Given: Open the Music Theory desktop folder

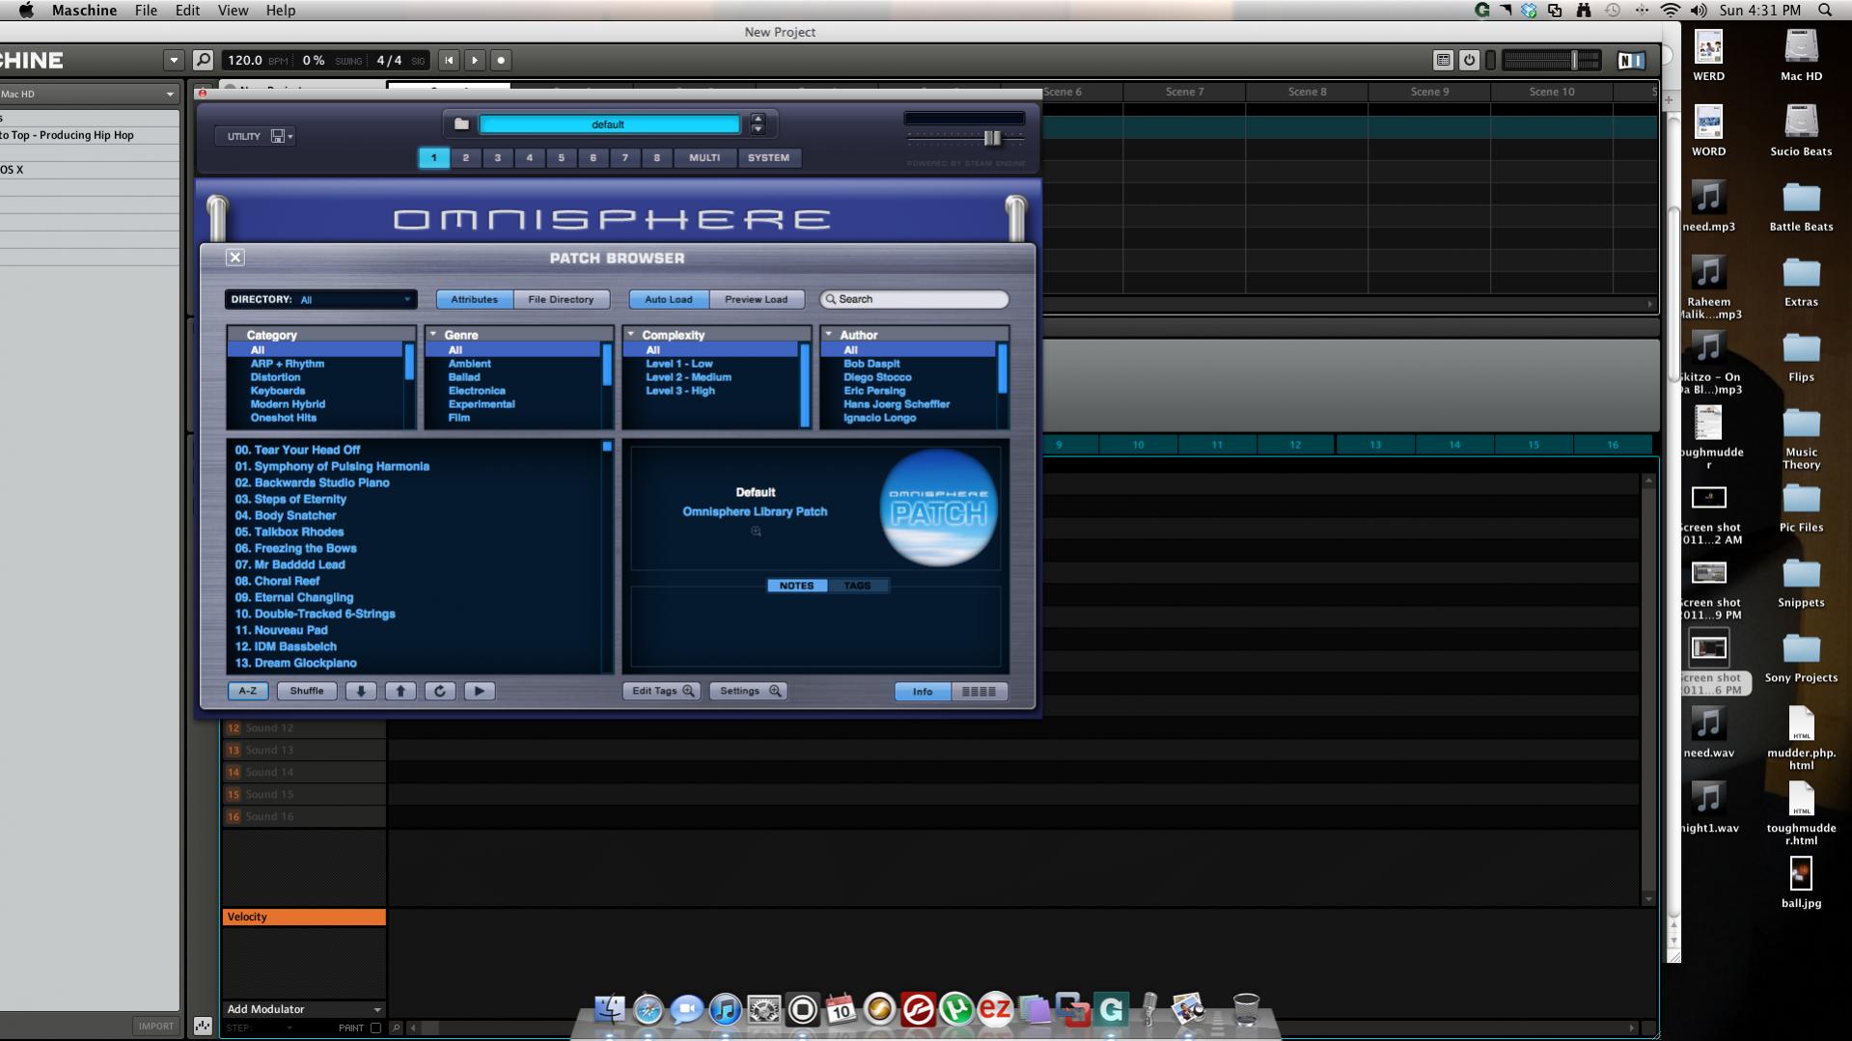Looking at the screenshot, I should pos(1801,425).
